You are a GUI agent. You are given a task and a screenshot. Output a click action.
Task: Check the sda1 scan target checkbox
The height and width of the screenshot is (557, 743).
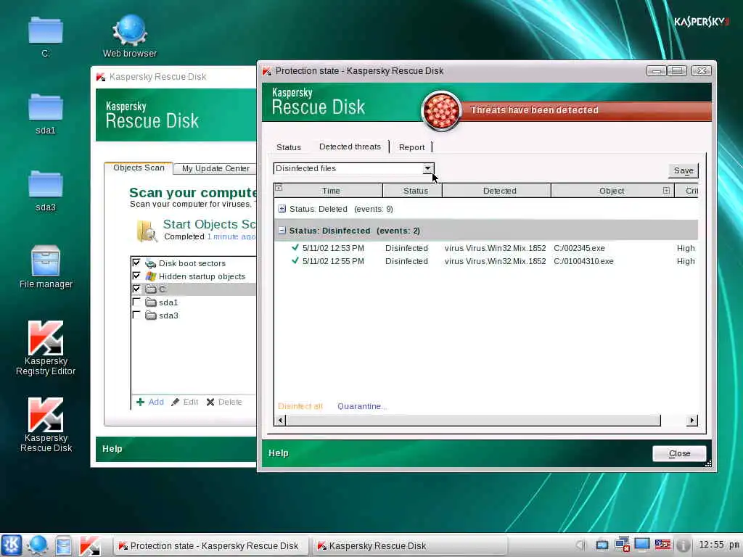pyautogui.click(x=136, y=302)
